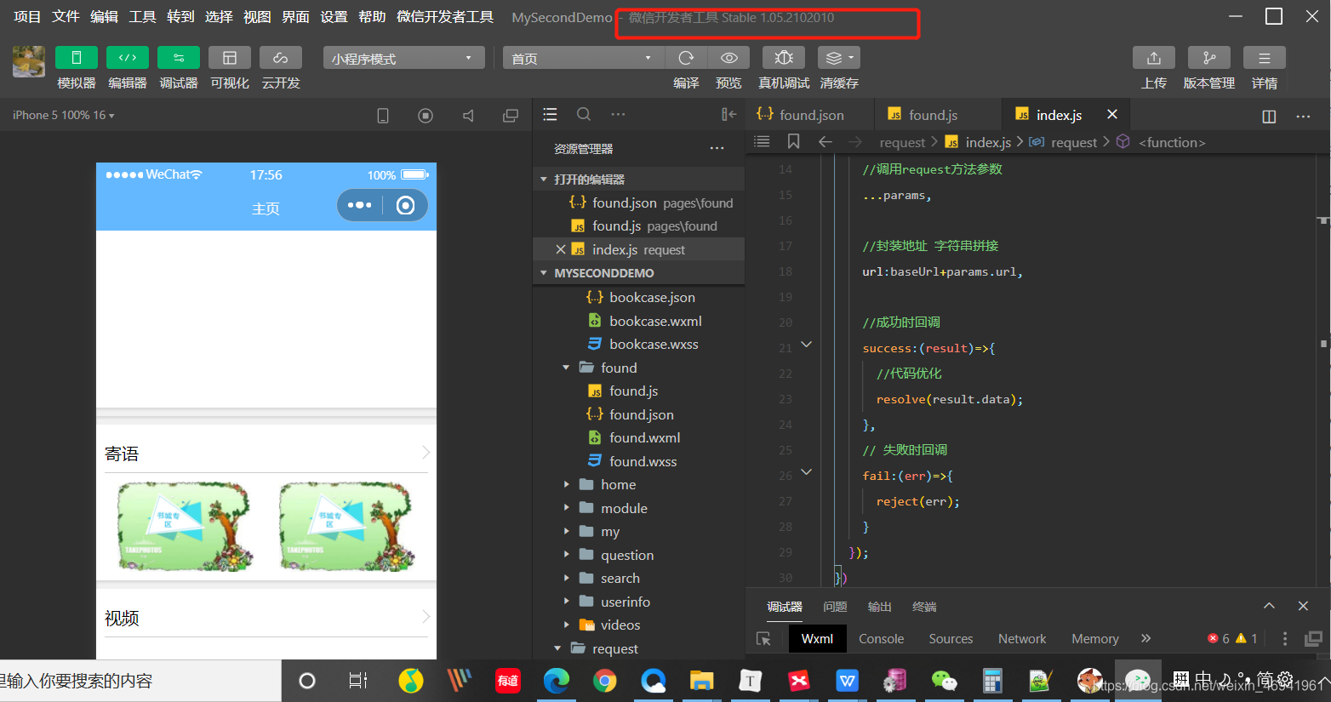Switch to found.json editor tab
This screenshot has width=1331, height=702.
pyautogui.click(x=810, y=115)
